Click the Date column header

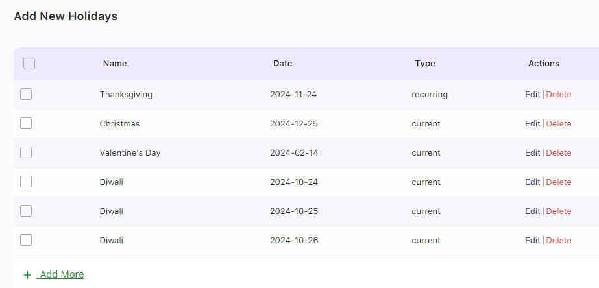[x=282, y=64]
